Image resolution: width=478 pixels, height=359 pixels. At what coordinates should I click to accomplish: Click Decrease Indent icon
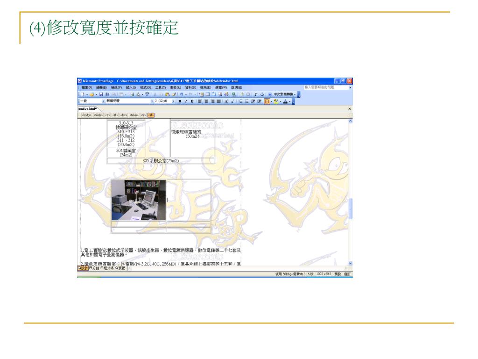253,101
